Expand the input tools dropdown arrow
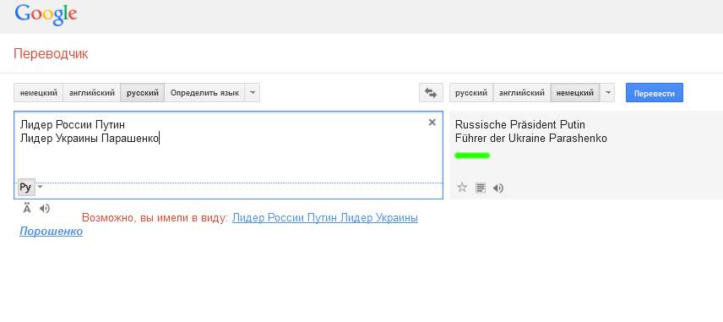Screen dimensions: 723x322 click(x=40, y=187)
